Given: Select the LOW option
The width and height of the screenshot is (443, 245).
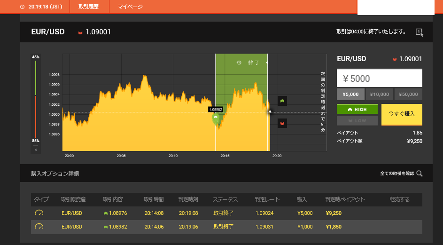Looking at the screenshot, I should pyautogui.click(x=357, y=121).
